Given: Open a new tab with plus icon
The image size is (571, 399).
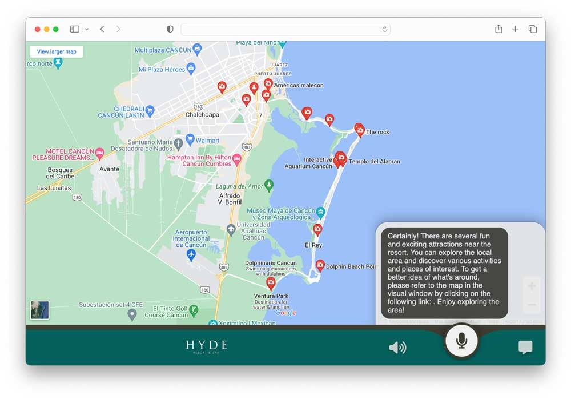Looking at the screenshot, I should [515, 29].
